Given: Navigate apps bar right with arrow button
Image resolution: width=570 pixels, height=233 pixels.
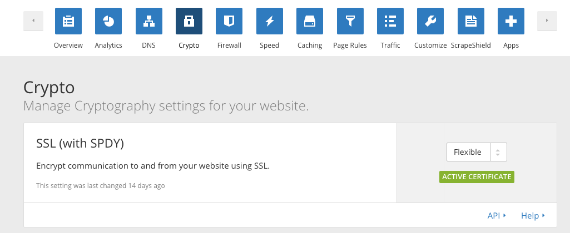Looking at the screenshot, I should pos(547,21).
